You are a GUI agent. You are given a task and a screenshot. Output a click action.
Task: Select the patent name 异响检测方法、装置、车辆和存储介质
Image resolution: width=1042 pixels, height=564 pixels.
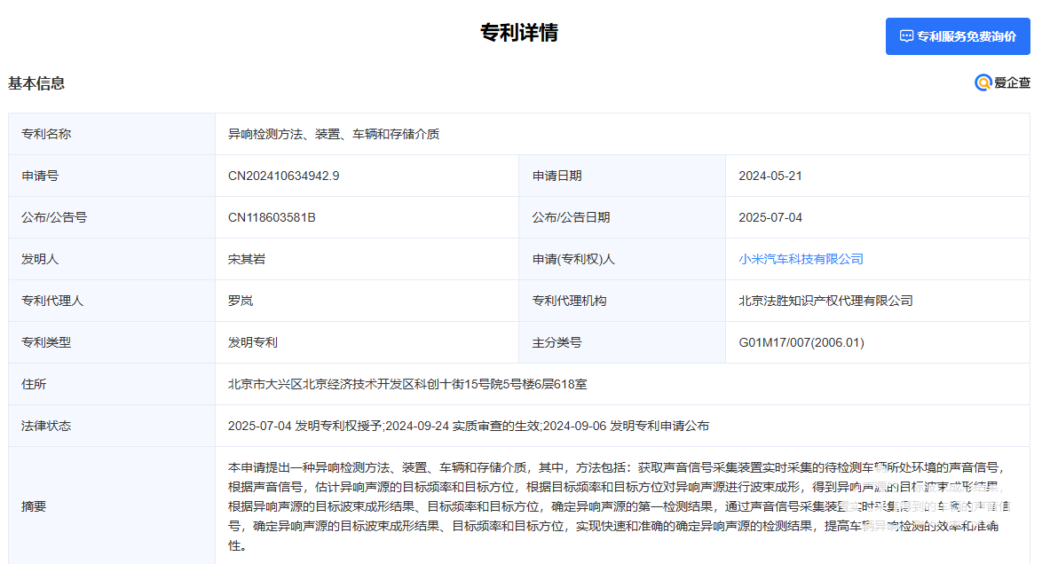pyautogui.click(x=334, y=134)
